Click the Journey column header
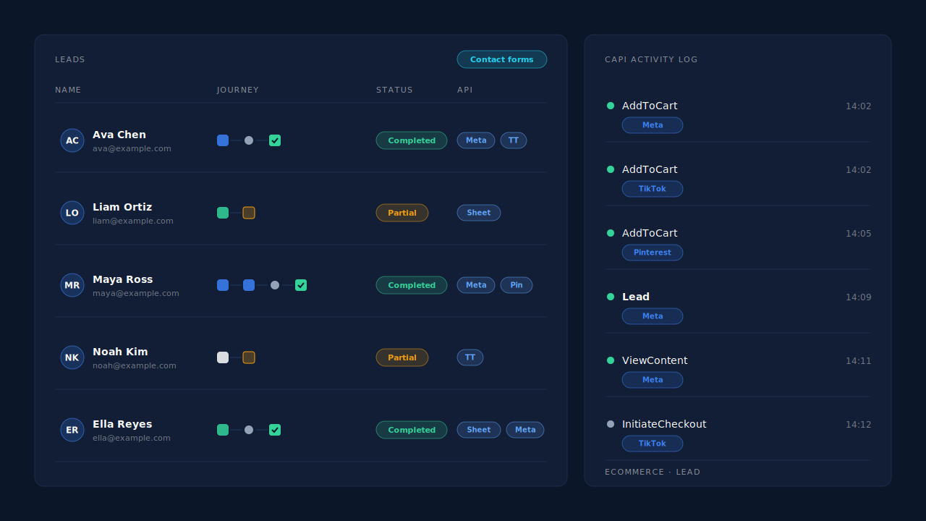The image size is (926, 521). (238, 90)
